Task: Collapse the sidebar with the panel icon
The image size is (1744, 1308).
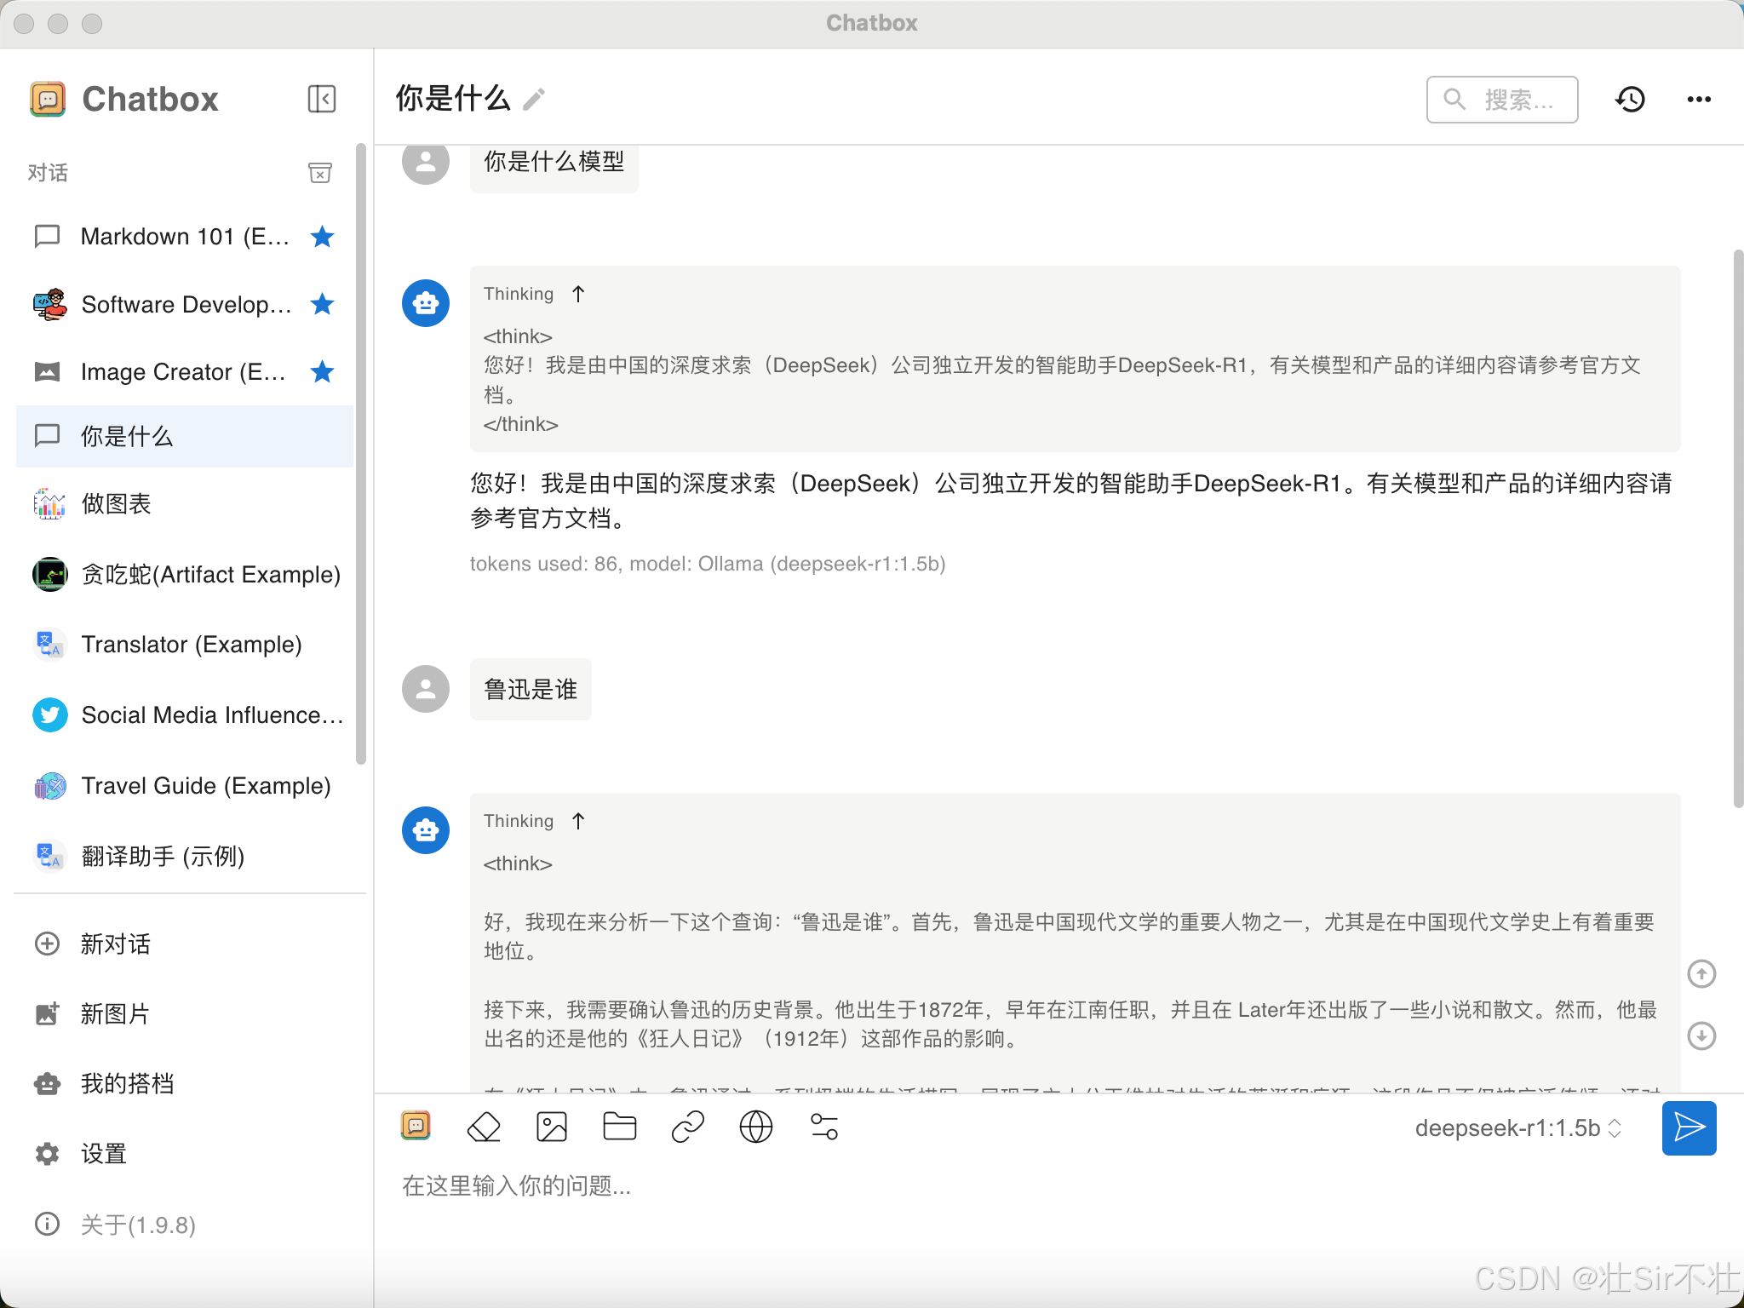Action: click(321, 99)
